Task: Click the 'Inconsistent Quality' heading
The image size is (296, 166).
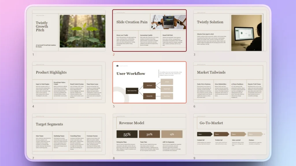Action: click(146, 35)
